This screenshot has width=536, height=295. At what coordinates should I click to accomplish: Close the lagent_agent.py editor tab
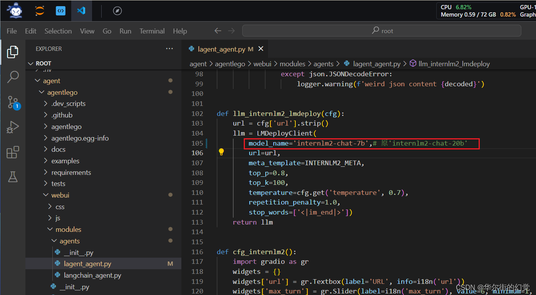pyautogui.click(x=261, y=49)
